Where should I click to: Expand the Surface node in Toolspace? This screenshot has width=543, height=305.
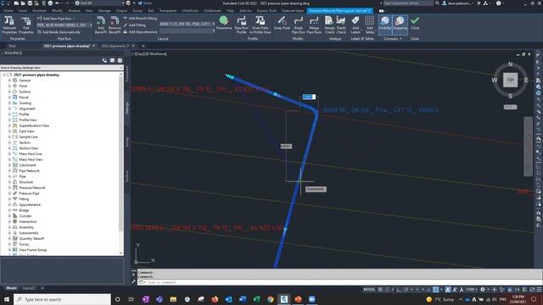(x=9, y=91)
